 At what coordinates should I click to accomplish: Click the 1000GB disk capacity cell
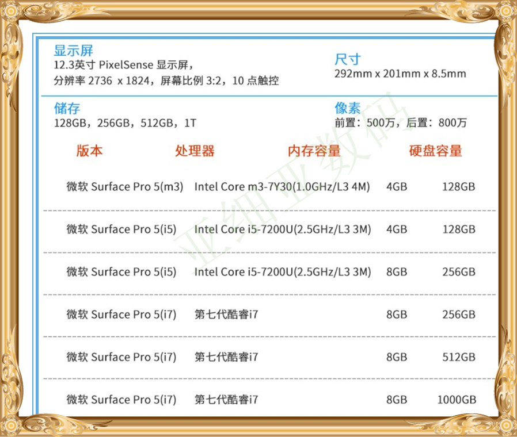click(457, 400)
